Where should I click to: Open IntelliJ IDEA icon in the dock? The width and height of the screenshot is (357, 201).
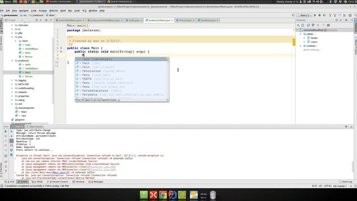tap(172, 195)
